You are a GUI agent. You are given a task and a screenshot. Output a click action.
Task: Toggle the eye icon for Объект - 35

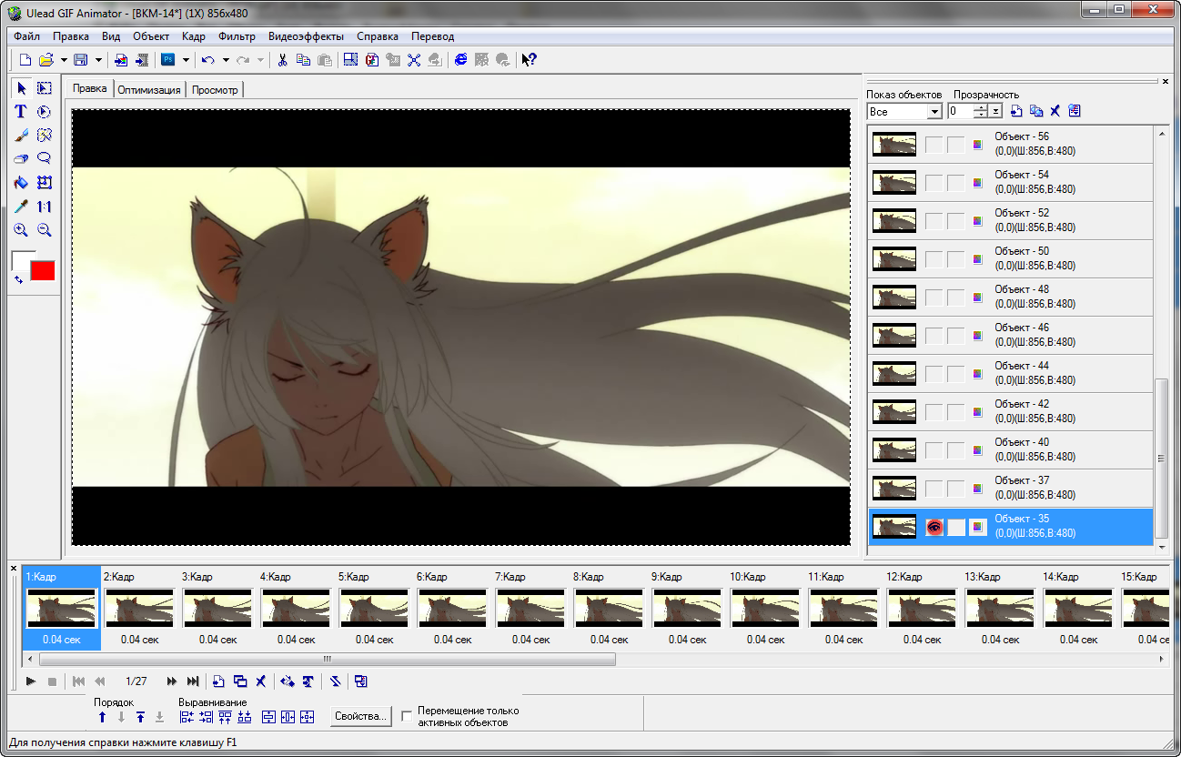pyautogui.click(x=934, y=527)
